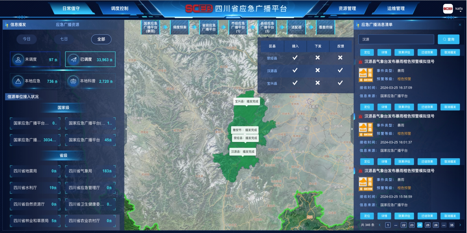Viewport: 467px width, 233px height.
Task: Select the 七日 time filter
Action: [64, 39]
